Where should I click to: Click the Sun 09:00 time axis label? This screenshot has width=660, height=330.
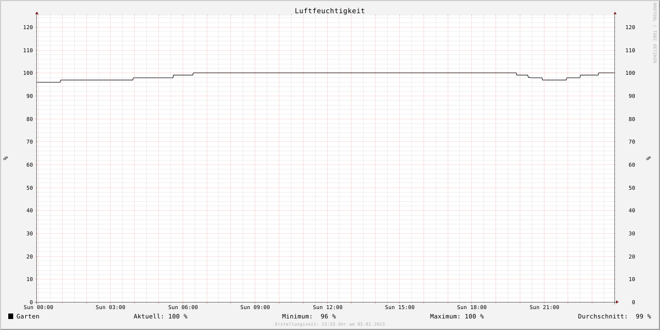click(x=255, y=307)
